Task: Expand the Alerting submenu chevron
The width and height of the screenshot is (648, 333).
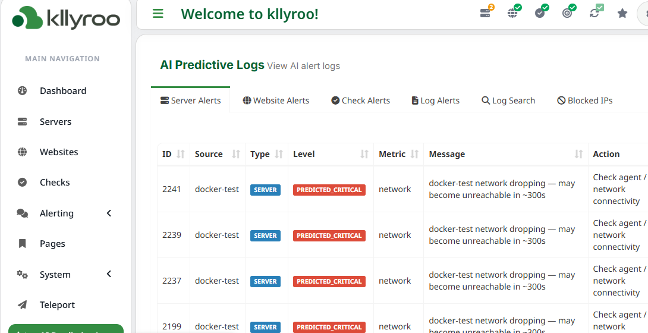Action: click(x=109, y=213)
